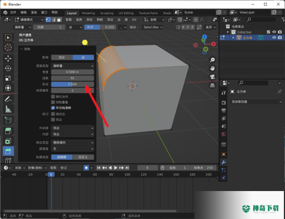Open the Tool properties tab

[x=223, y=92]
